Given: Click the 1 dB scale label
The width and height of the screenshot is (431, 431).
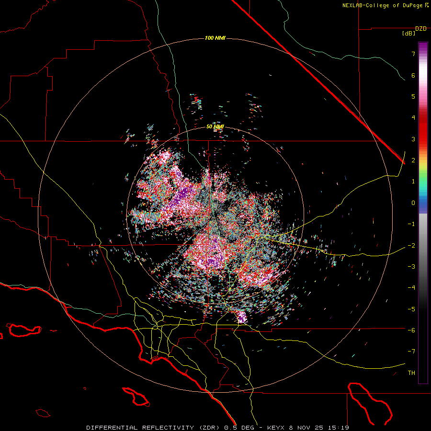Looking at the screenshot, I should pos(413,181).
